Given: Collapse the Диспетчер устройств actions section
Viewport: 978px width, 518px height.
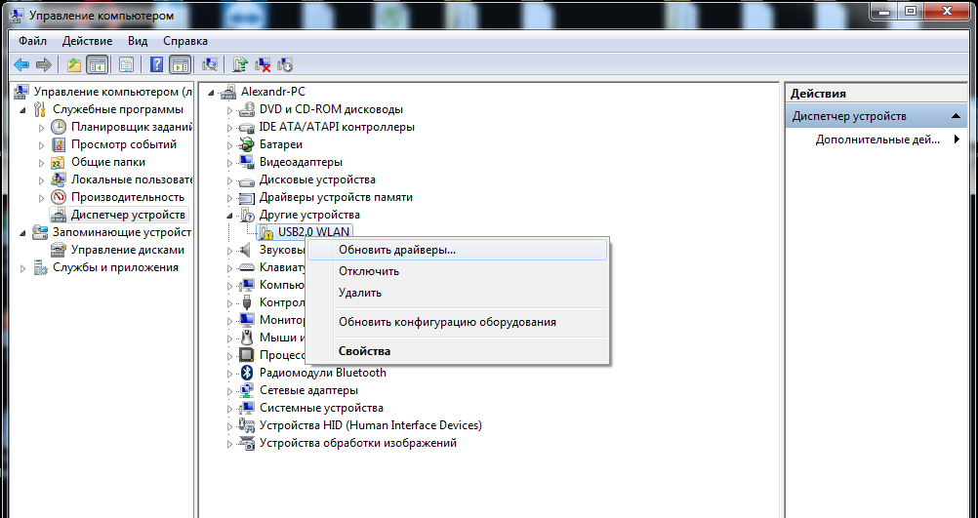Looking at the screenshot, I should tap(958, 117).
